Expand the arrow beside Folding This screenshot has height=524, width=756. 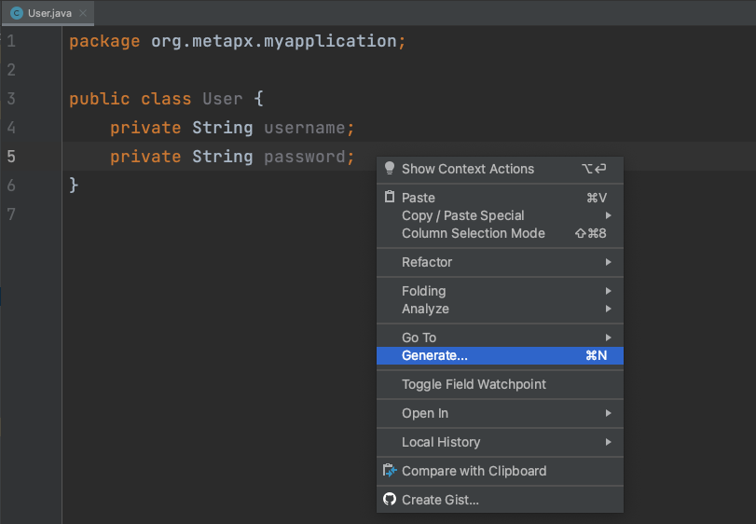pos(609,291)
